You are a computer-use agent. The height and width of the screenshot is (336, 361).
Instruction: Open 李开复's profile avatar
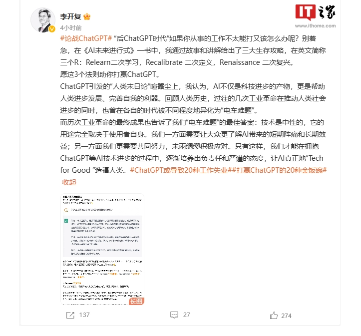point(42,20)
